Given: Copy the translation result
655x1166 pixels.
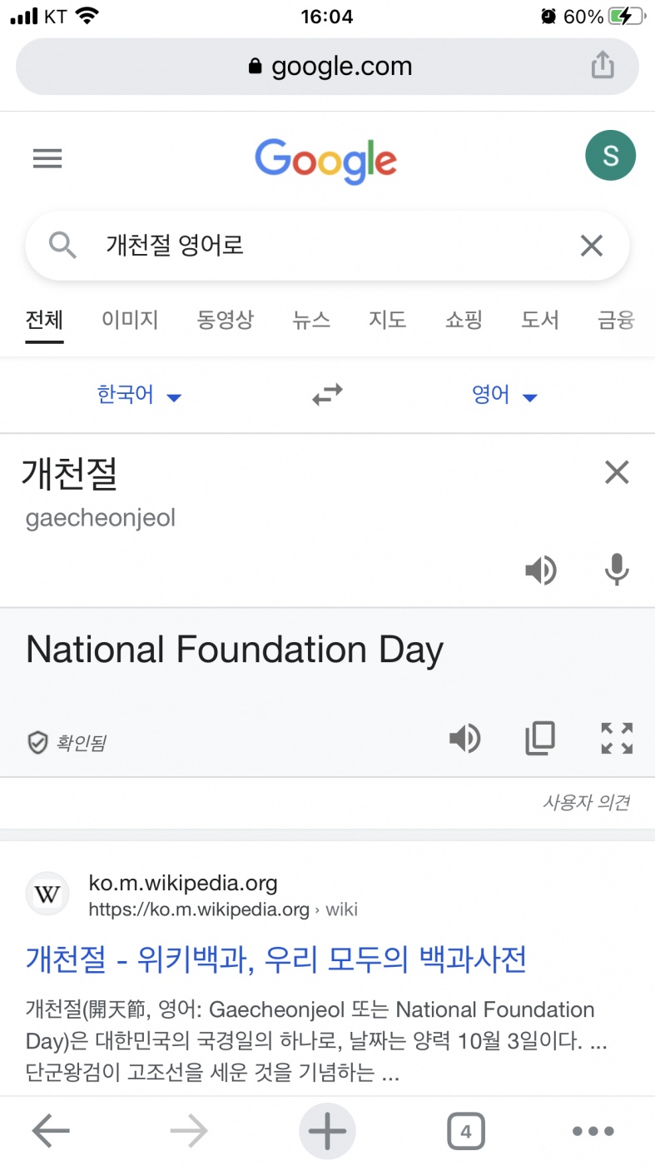Looking at the screenshot, I should [540, 738].
